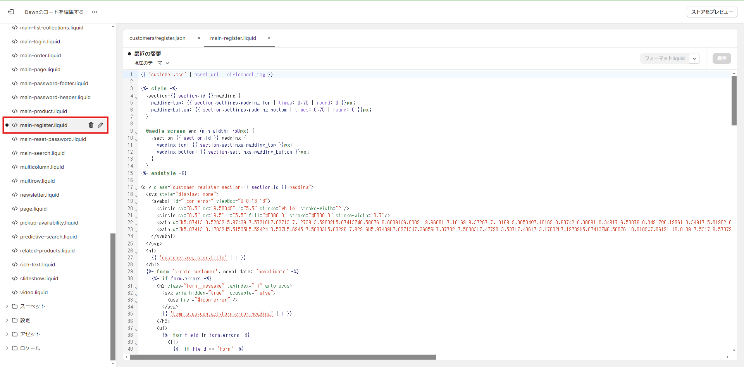The width and height of the screenshot is (744, 367).
Task: Click the editor scroll down arrow
Action: [x=734, y=350]
